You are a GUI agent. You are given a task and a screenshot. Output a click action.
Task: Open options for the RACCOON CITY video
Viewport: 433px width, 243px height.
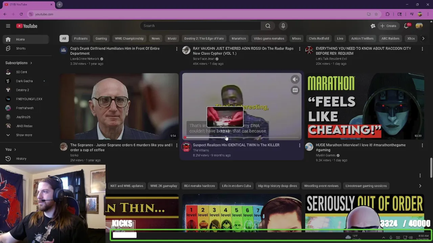click(422, 49)
